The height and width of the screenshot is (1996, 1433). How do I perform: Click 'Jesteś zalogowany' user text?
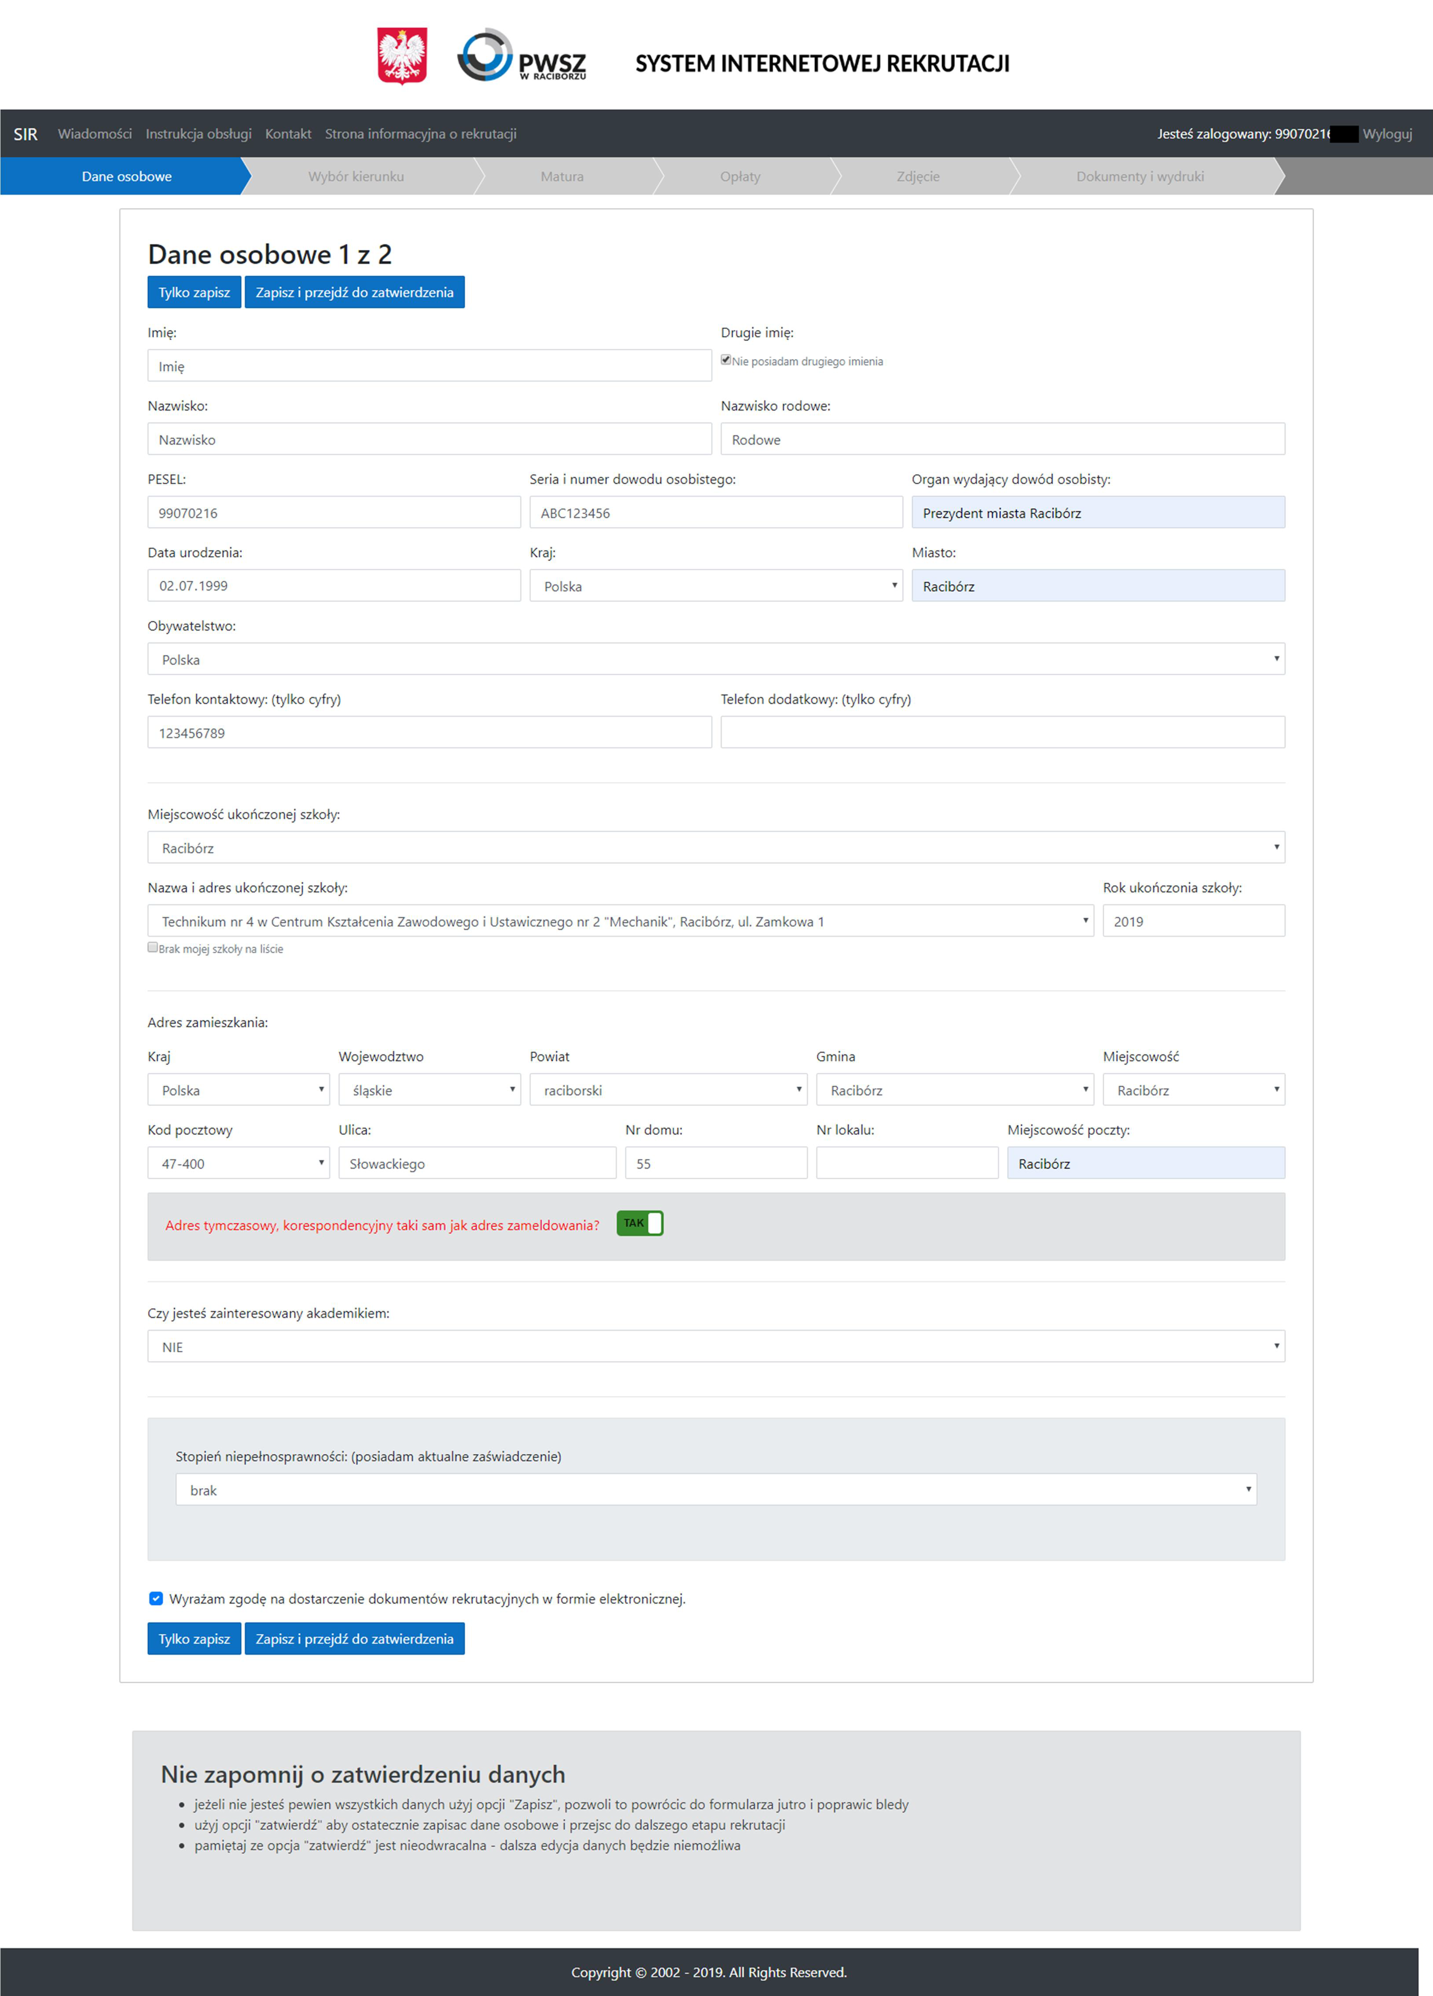pos(1243,134)
